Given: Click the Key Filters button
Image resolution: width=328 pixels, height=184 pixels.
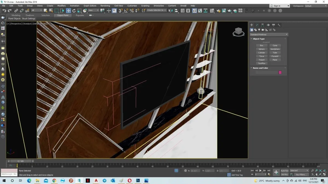Looking at the screenshot, I should (x=301, y=174).
